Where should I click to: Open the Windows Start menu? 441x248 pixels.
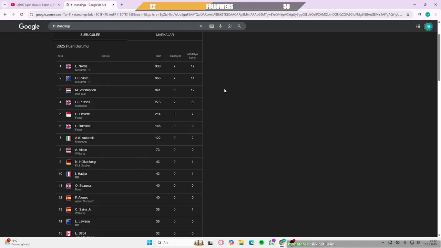coord(149,243)
